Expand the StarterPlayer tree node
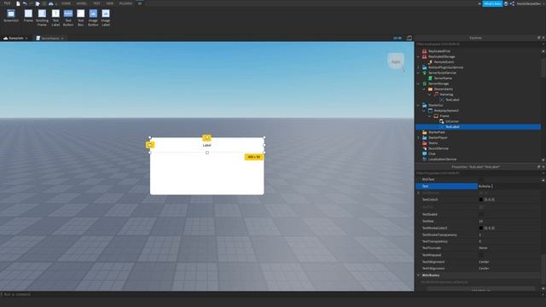546x307 pixels. pos(419,137)
